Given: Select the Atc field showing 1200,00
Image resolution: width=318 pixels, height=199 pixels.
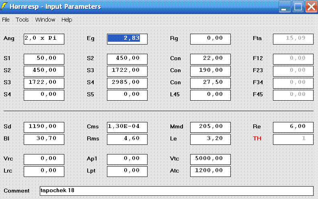Looking at the screenshot, I should coord(210,171).
